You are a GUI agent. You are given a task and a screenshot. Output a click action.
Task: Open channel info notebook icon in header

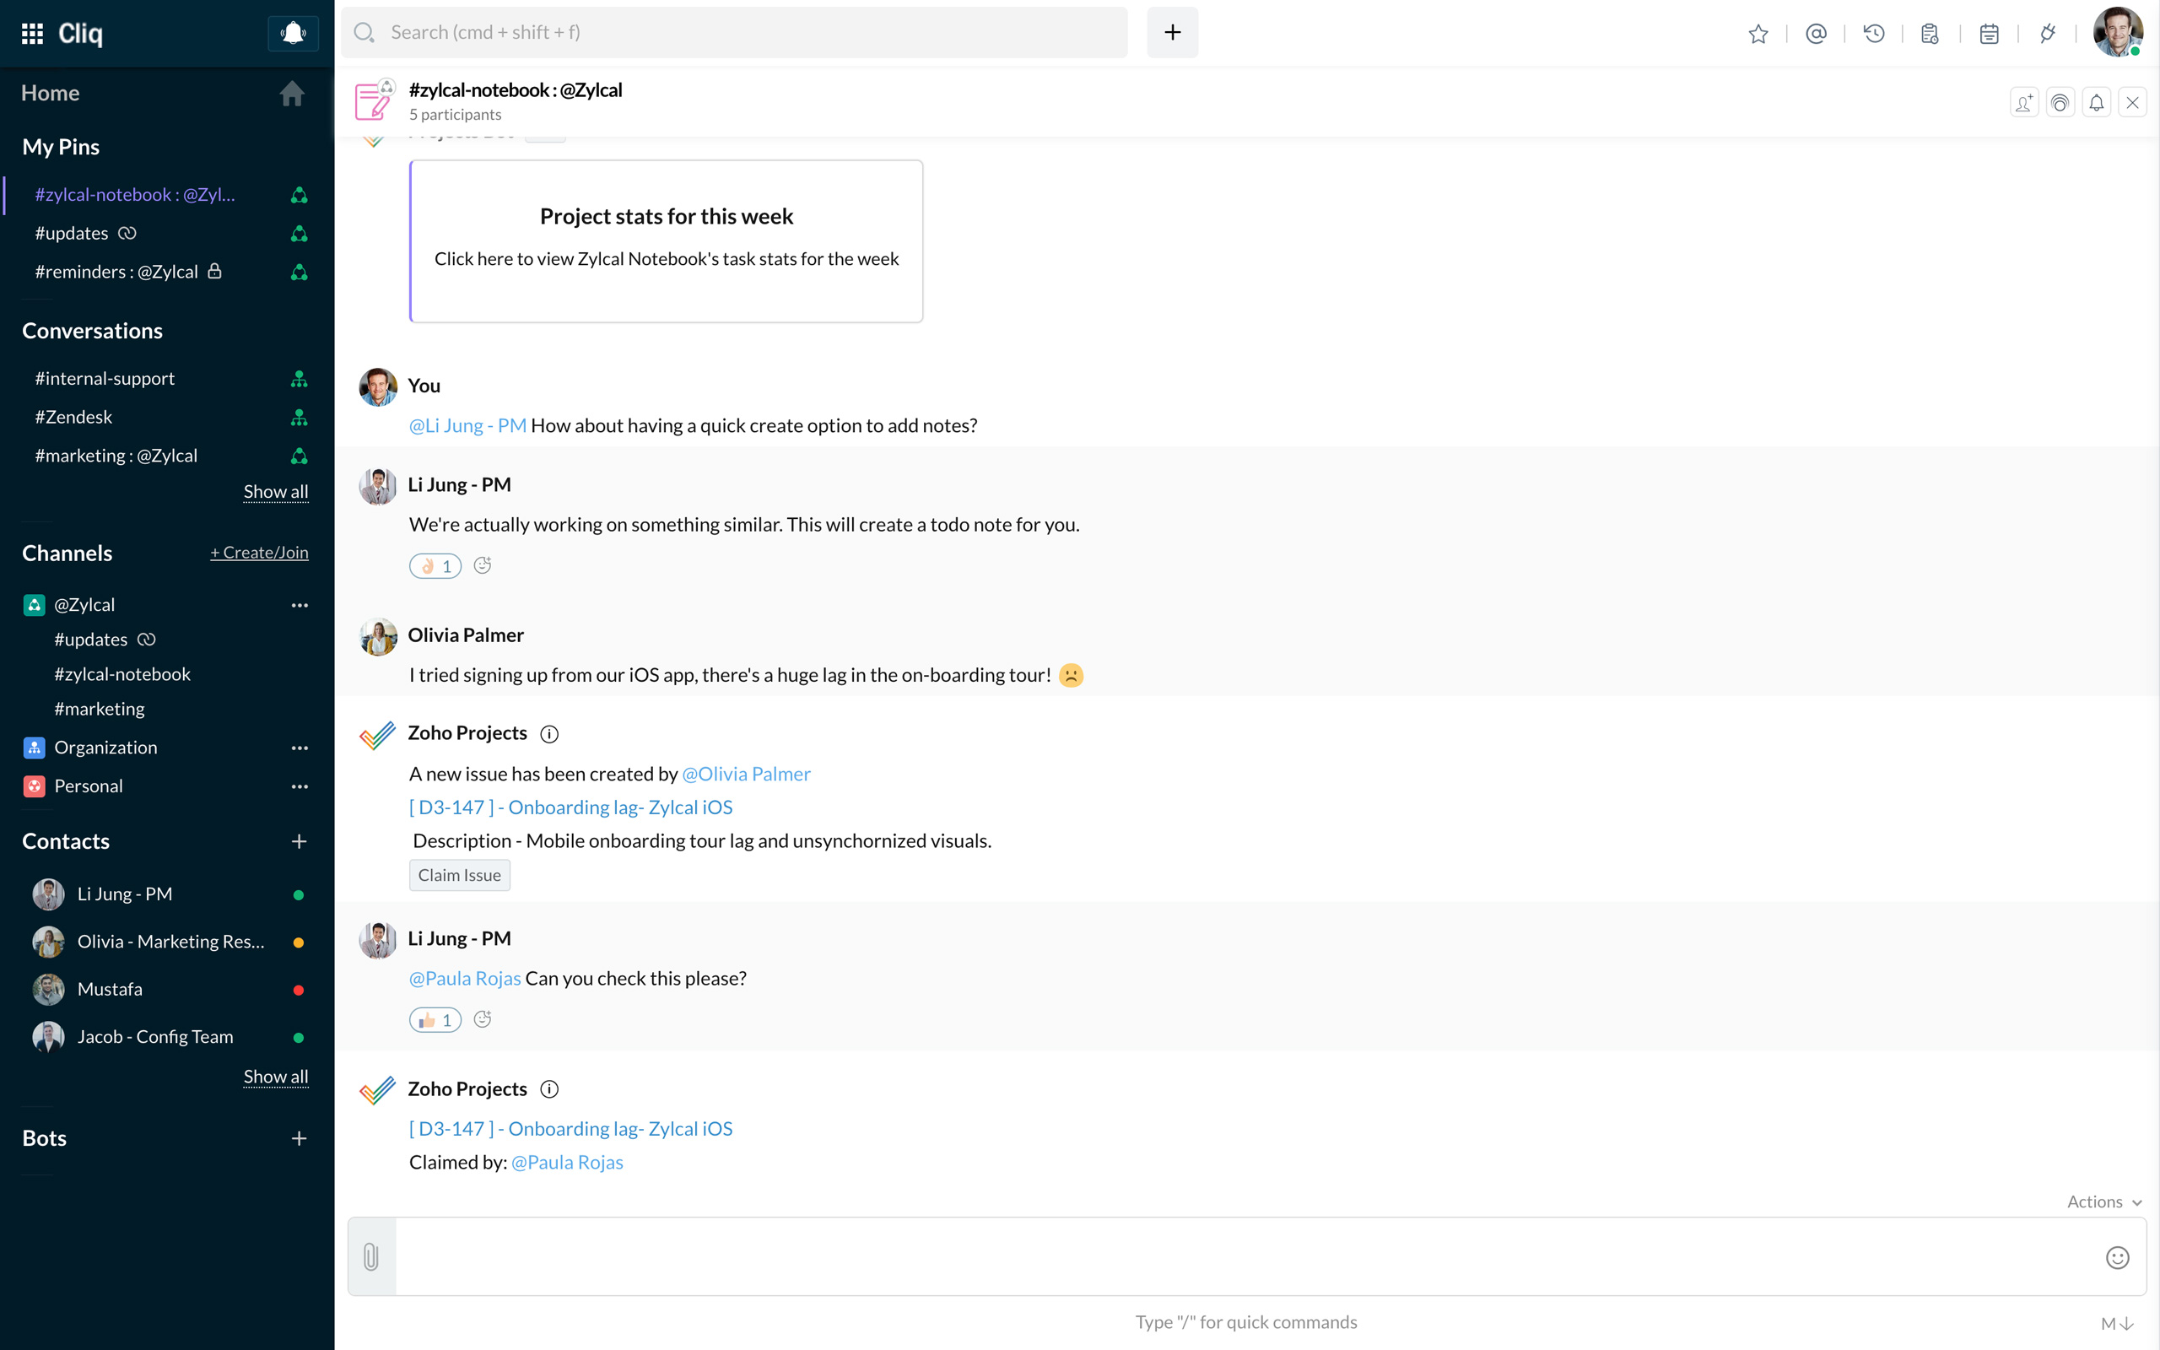tap(374, 100)
